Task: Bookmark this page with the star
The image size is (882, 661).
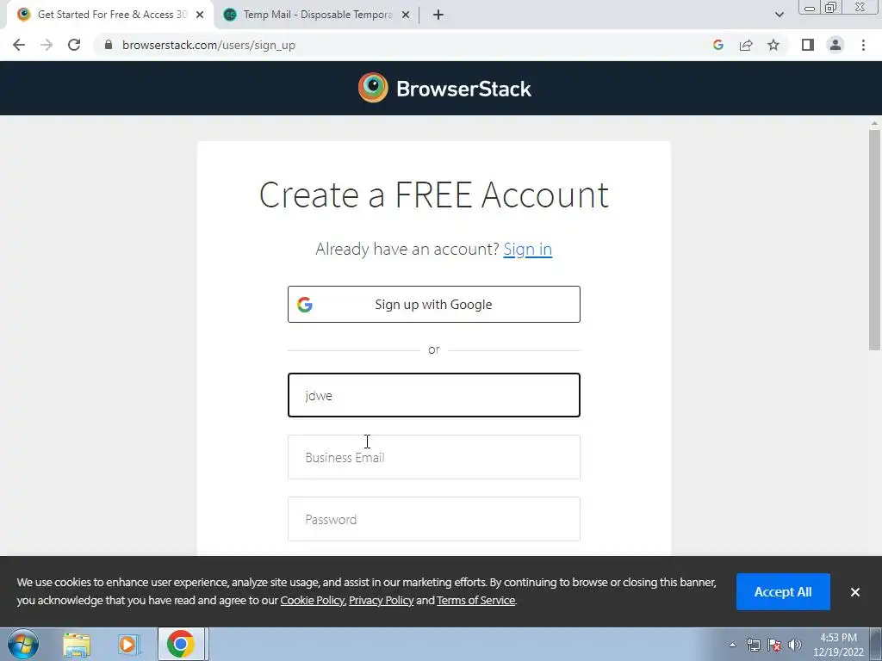Action: tap(773, 45)
